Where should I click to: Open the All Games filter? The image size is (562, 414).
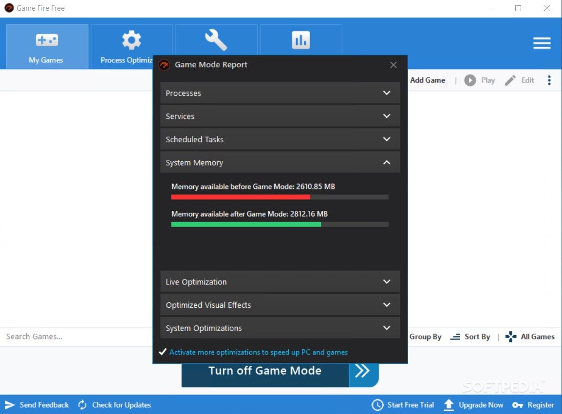coord(530,337)
